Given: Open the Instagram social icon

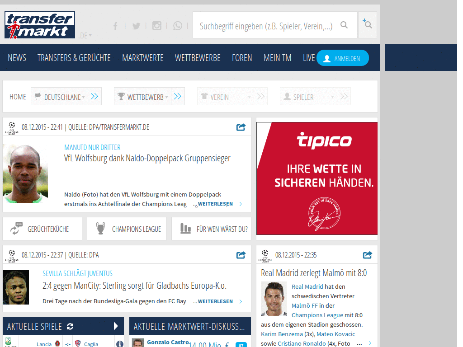Looking at the screenshot, I should pos(157,26).
